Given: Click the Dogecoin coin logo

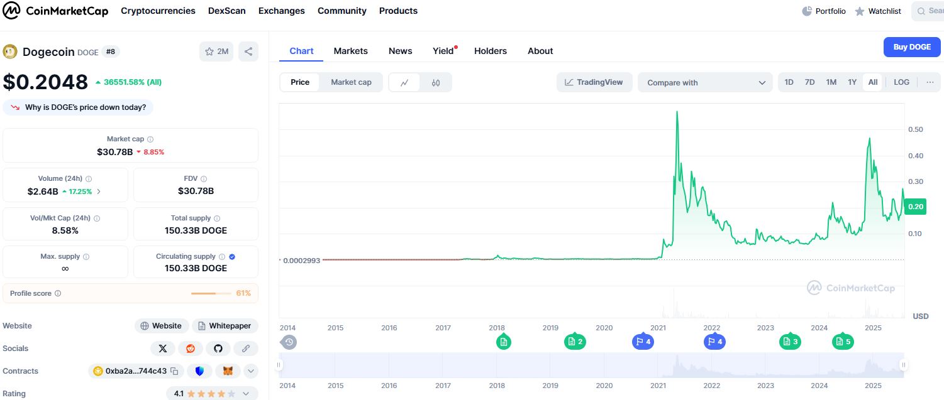Looking at the screenshot, I should (10, 51).
